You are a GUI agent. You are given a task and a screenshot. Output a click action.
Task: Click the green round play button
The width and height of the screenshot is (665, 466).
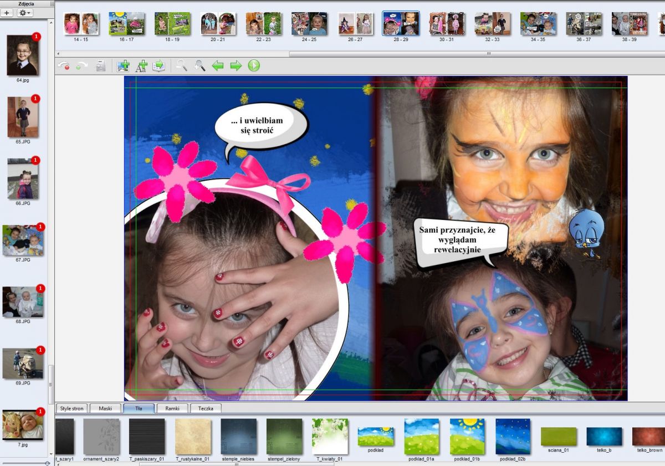coord(254,66)
